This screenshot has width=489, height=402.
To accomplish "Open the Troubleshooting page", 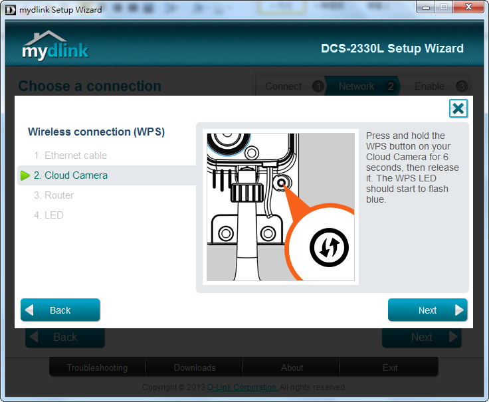I will (x=97, y=367).
